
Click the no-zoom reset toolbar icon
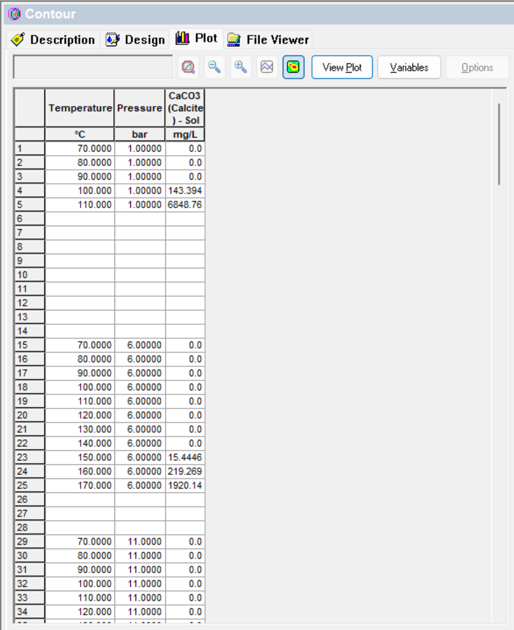pyautogui.click(x=188, y=67)
